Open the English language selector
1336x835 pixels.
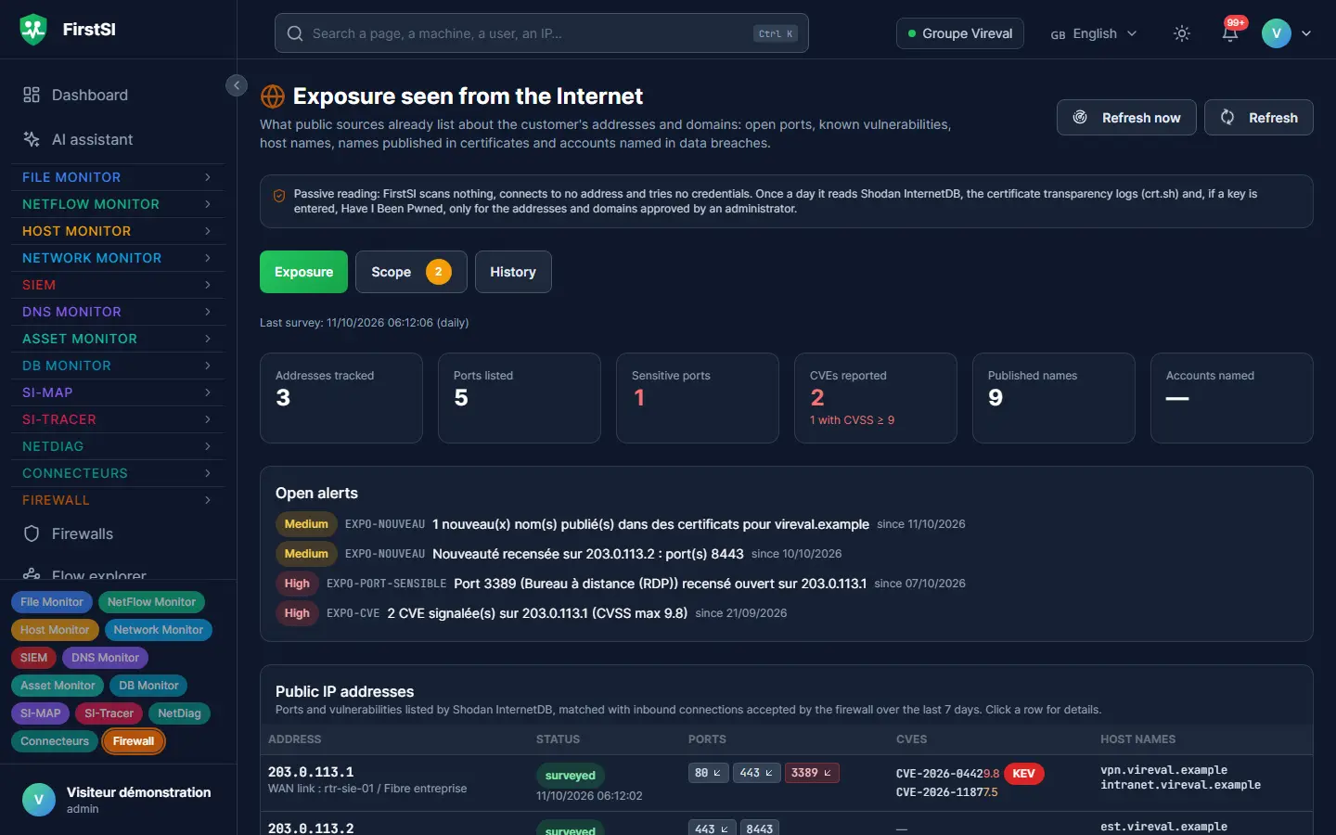point(1093,33)
